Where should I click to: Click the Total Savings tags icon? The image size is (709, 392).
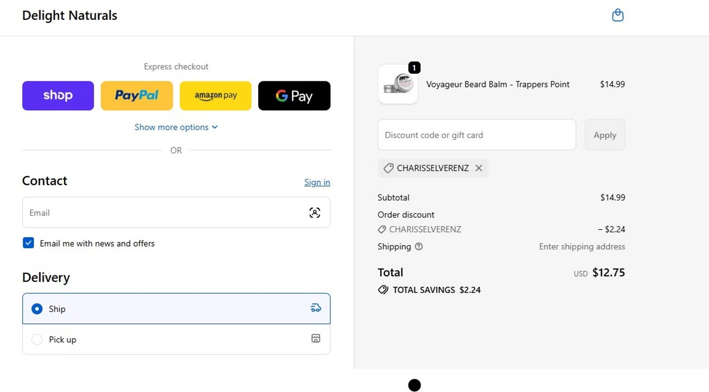(x=383, y=290)
